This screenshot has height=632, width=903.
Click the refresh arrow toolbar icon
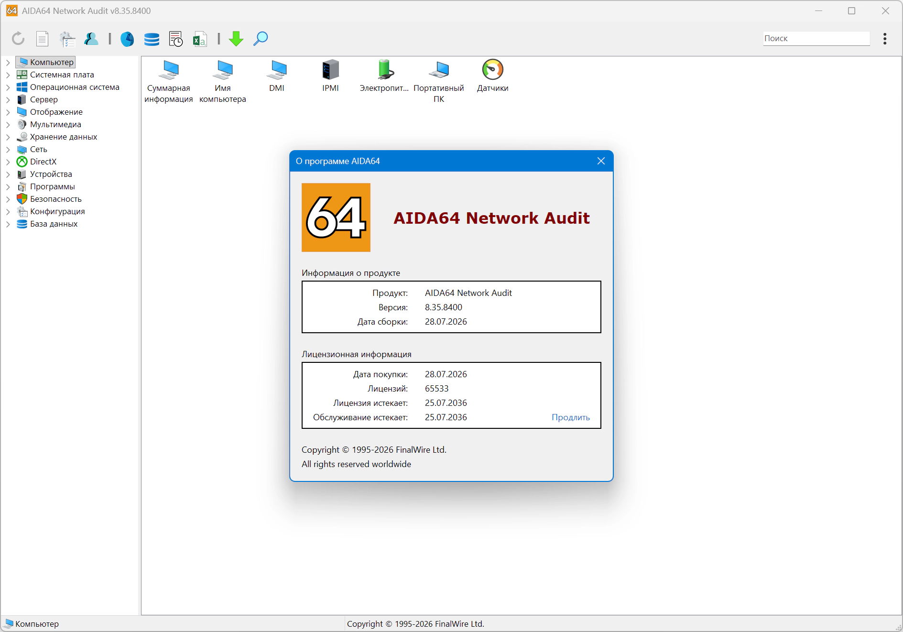[18, 38]
